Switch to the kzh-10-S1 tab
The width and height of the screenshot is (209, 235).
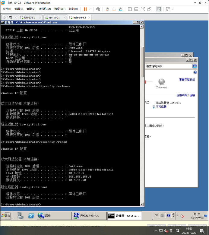coord(29,18)
